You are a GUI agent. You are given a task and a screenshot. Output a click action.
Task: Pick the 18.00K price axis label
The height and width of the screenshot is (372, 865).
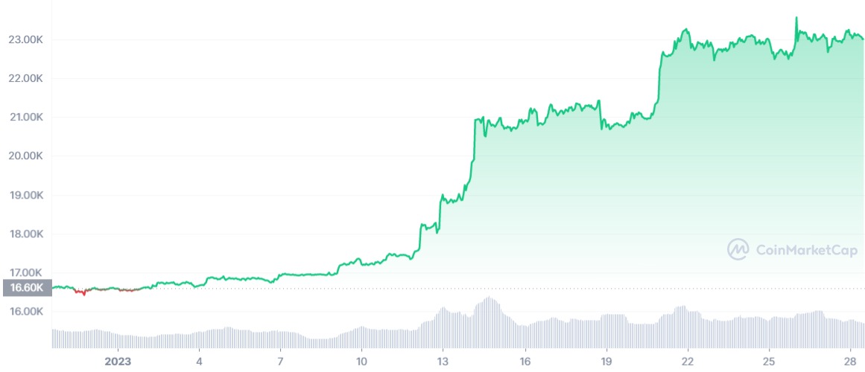pos(26,234)
